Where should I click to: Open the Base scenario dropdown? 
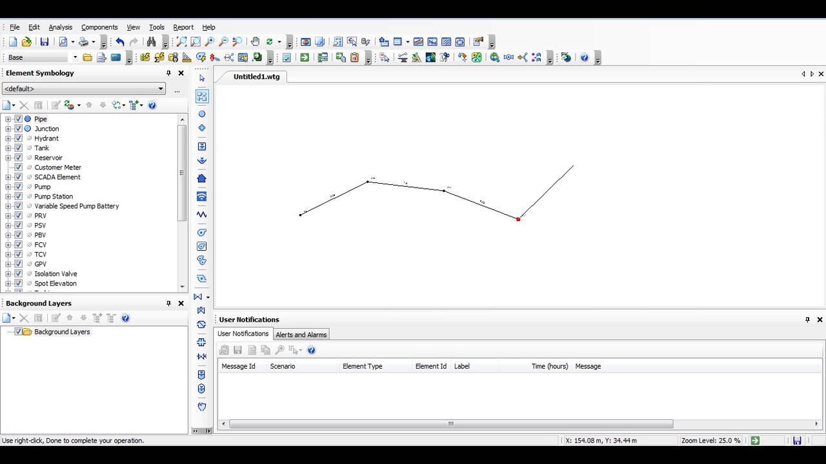click(x=43, y=57)
